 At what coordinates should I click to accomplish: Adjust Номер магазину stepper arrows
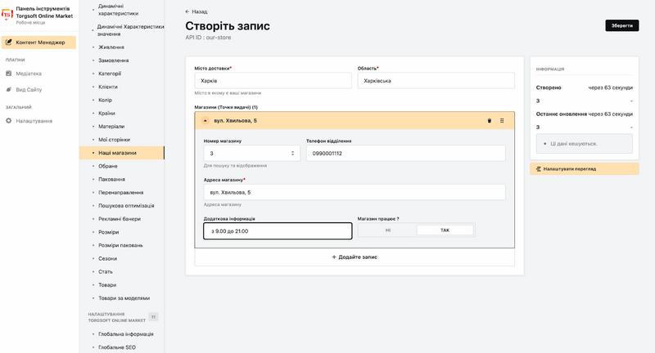[292, 154]
